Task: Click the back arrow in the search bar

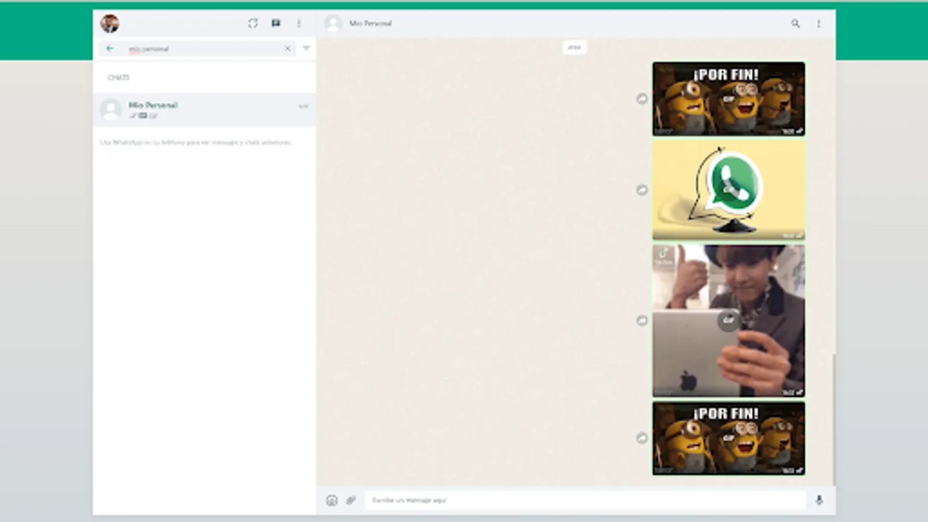Action: click(110, 49)
